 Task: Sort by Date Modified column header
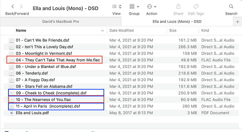[121, 30]
